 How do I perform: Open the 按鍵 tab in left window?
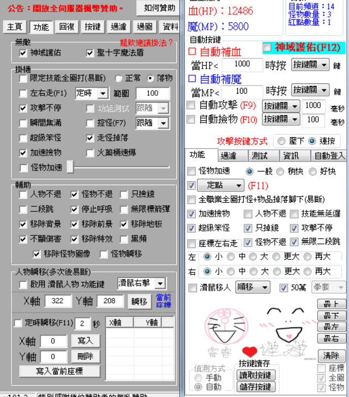coord(93,27)
